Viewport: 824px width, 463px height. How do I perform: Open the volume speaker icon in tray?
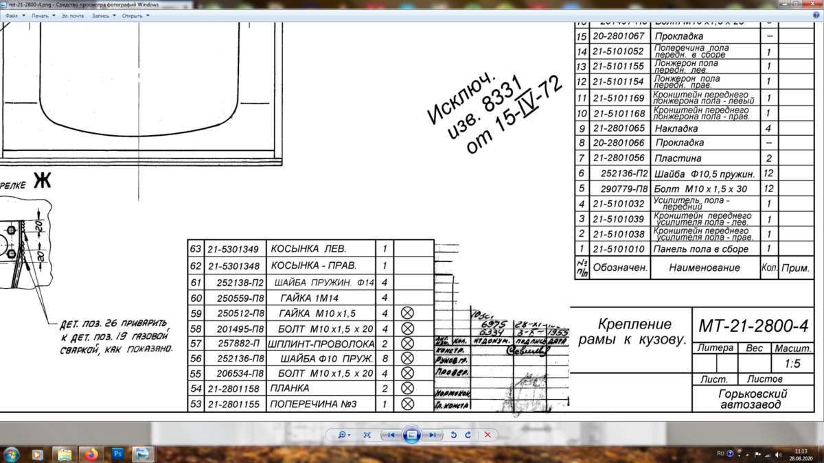point(780,454)
